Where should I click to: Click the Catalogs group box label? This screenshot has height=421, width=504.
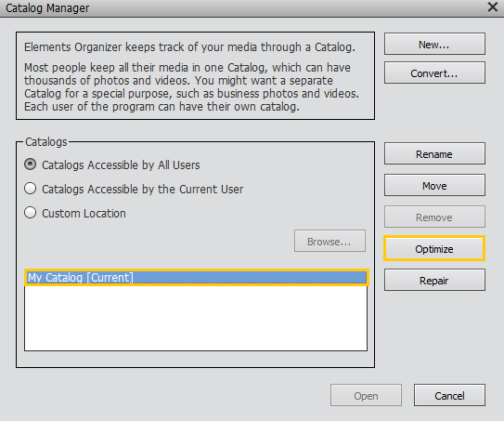(46, 142)
